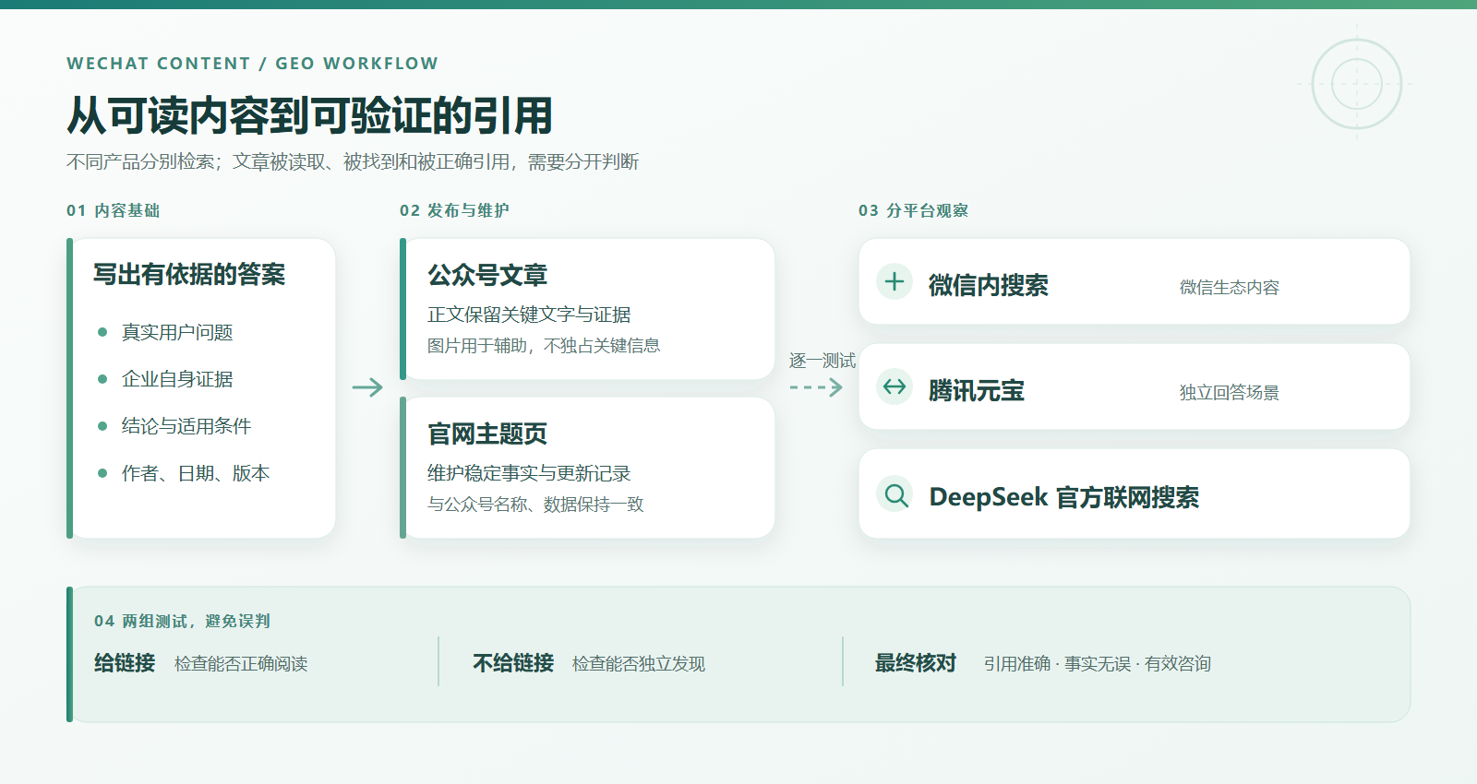The image size is (1477, 784).
Task: Click the subtitle beginning 不同产品分别检索
Action: pyautogui.click(x=353, y=162)
